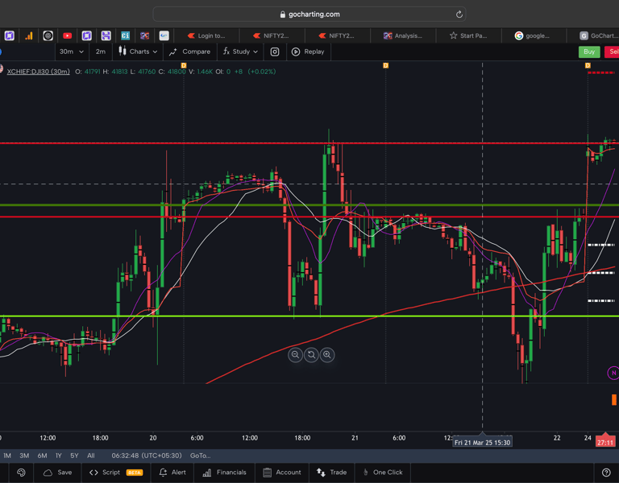This screenshot has width=619, height=483.
Task: Select the topmost red horizontal line
Action: click(x=309, y=143)
